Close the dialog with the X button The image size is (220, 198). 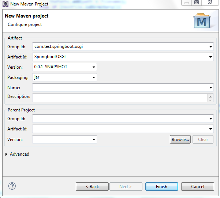click(x=210, y=3)
